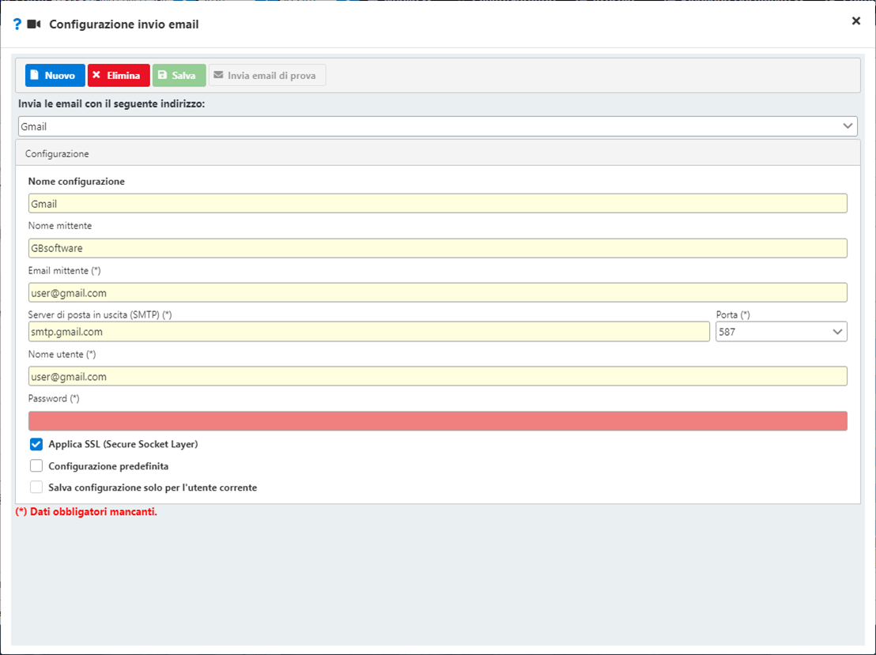This screenshot has width=876, height=655.
Task: Enable Configurazione predefinita checkbox
Action: click(36, 465)
